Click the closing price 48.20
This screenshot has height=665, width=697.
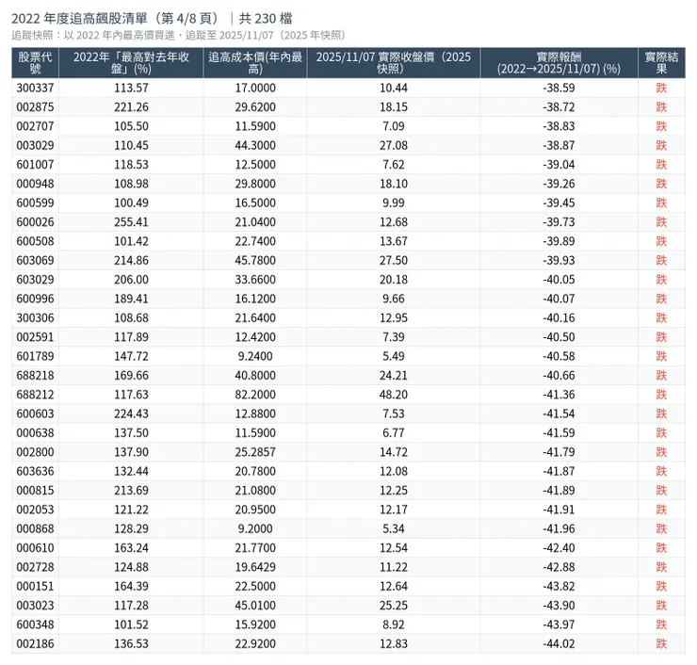point(394,395)
